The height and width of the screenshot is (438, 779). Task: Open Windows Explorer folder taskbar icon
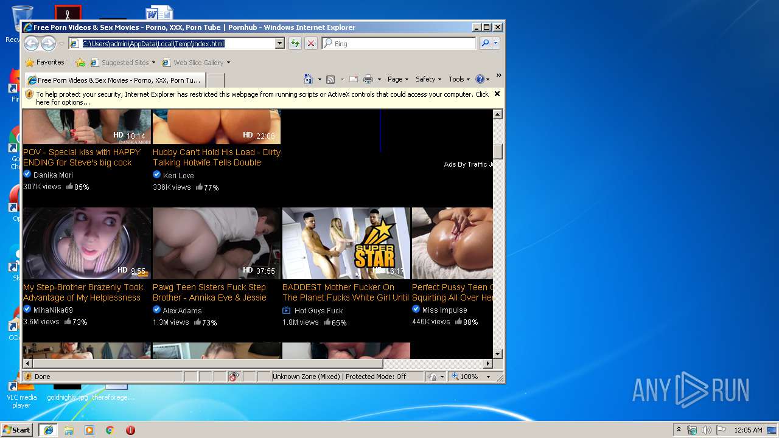[69, 430]
